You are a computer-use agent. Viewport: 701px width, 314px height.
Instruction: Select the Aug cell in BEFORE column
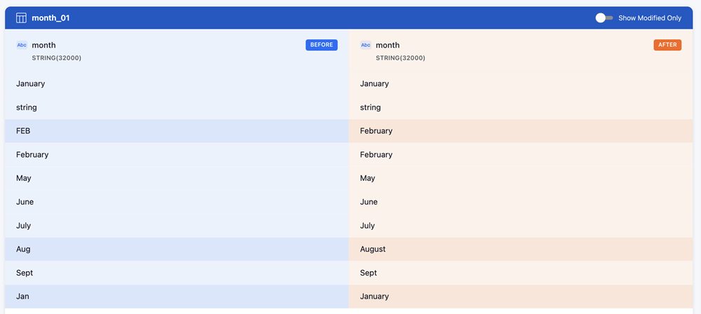point(23,250)
